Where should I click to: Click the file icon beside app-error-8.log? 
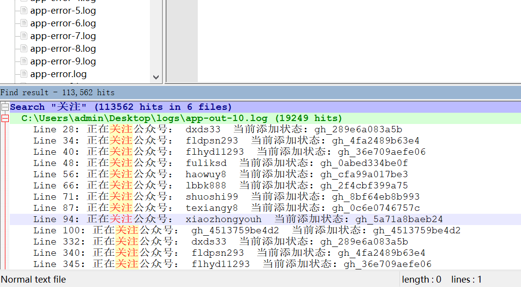23,48
